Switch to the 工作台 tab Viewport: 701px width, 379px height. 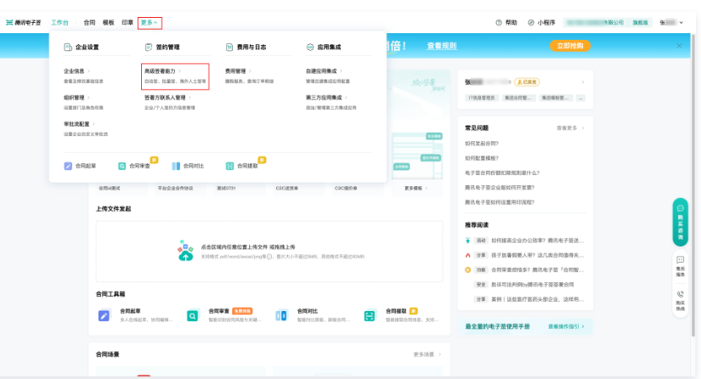click(60, 22)
